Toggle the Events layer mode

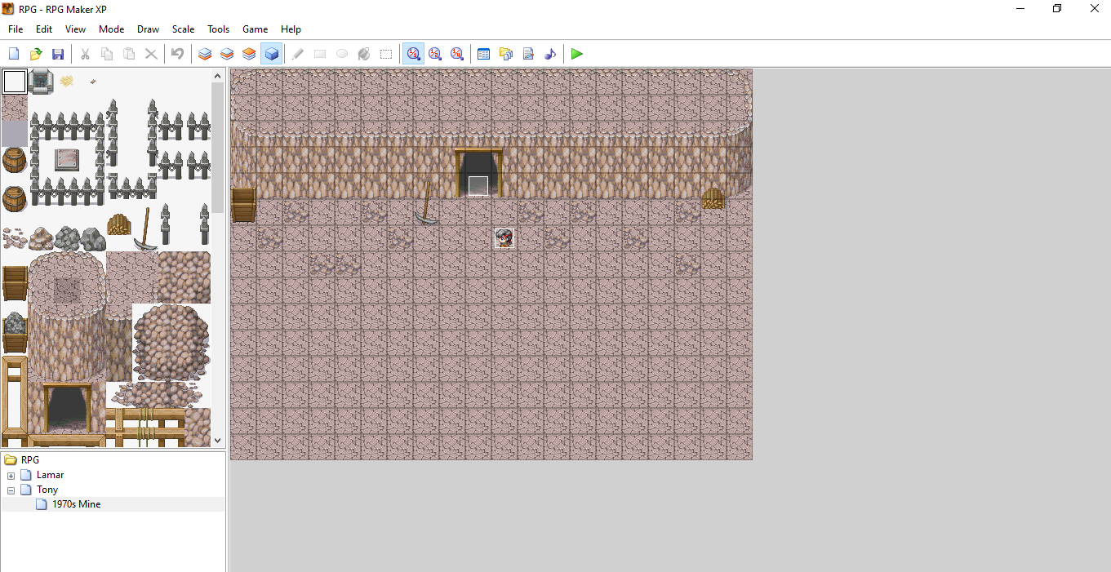[x=272, y=54]
